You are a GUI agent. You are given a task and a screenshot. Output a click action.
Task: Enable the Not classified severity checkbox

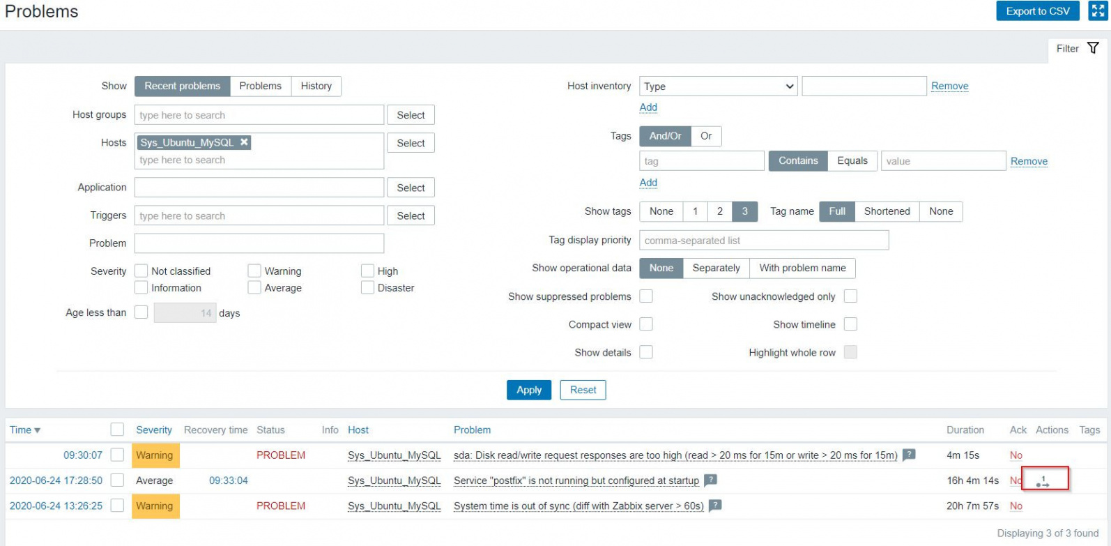click(141, 271)
